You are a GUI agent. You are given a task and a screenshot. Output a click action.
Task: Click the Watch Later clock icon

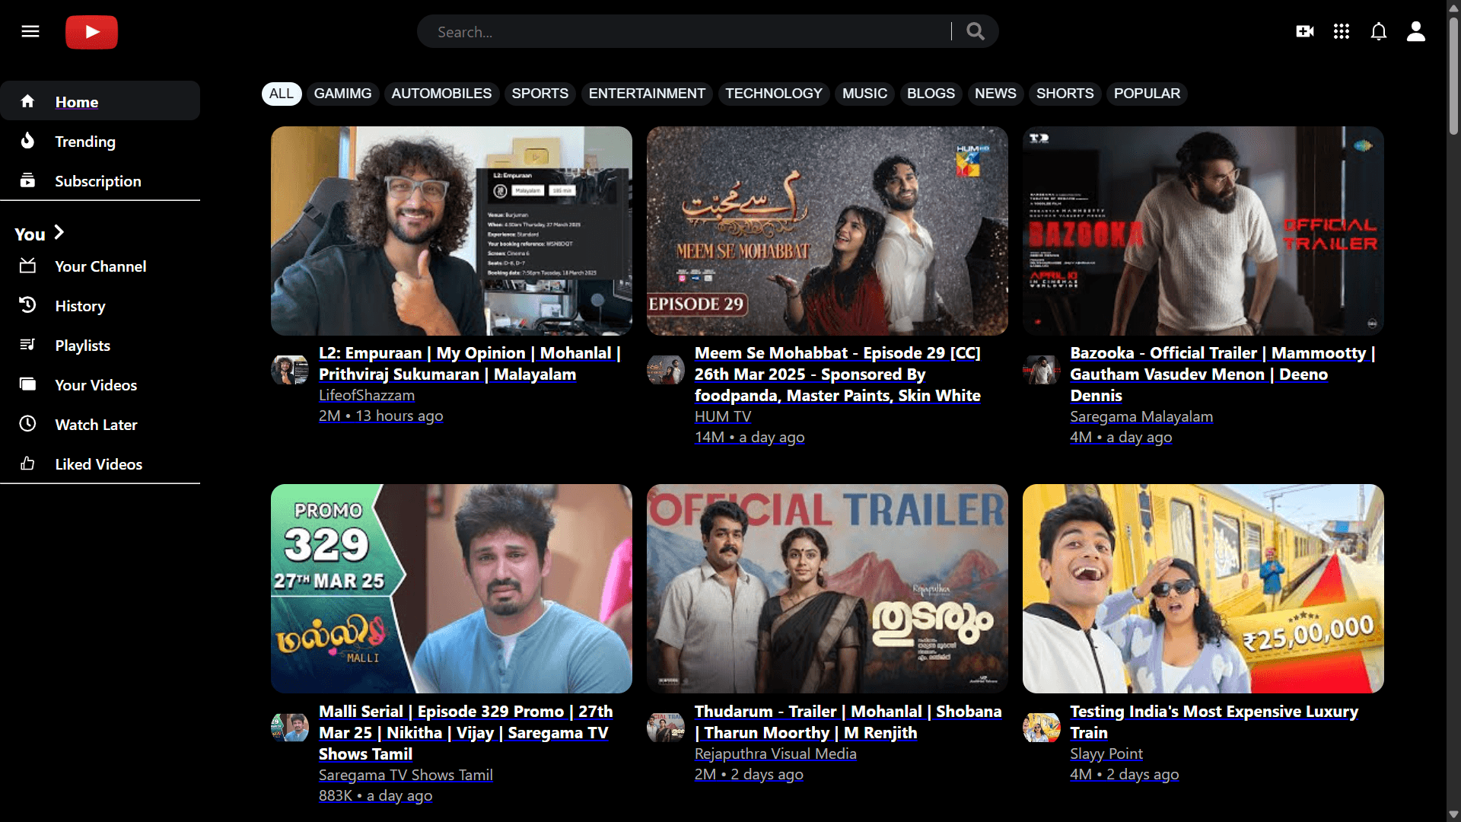(x=27, y=424)
